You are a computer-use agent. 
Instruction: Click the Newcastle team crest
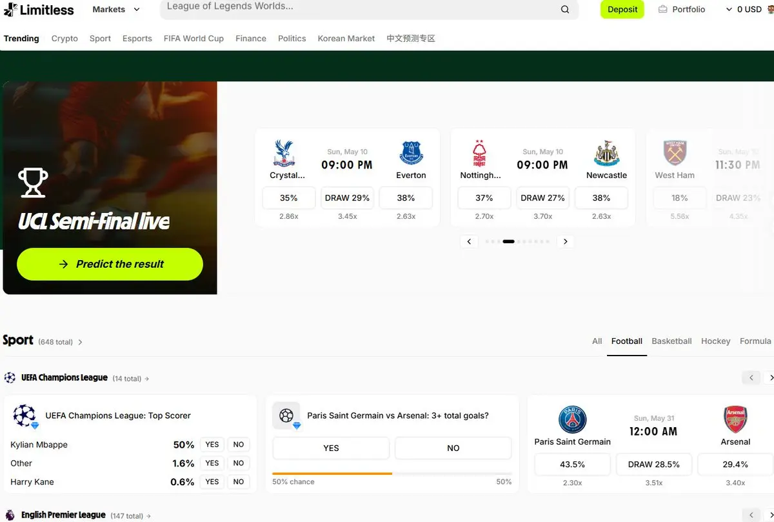(606, 154)
